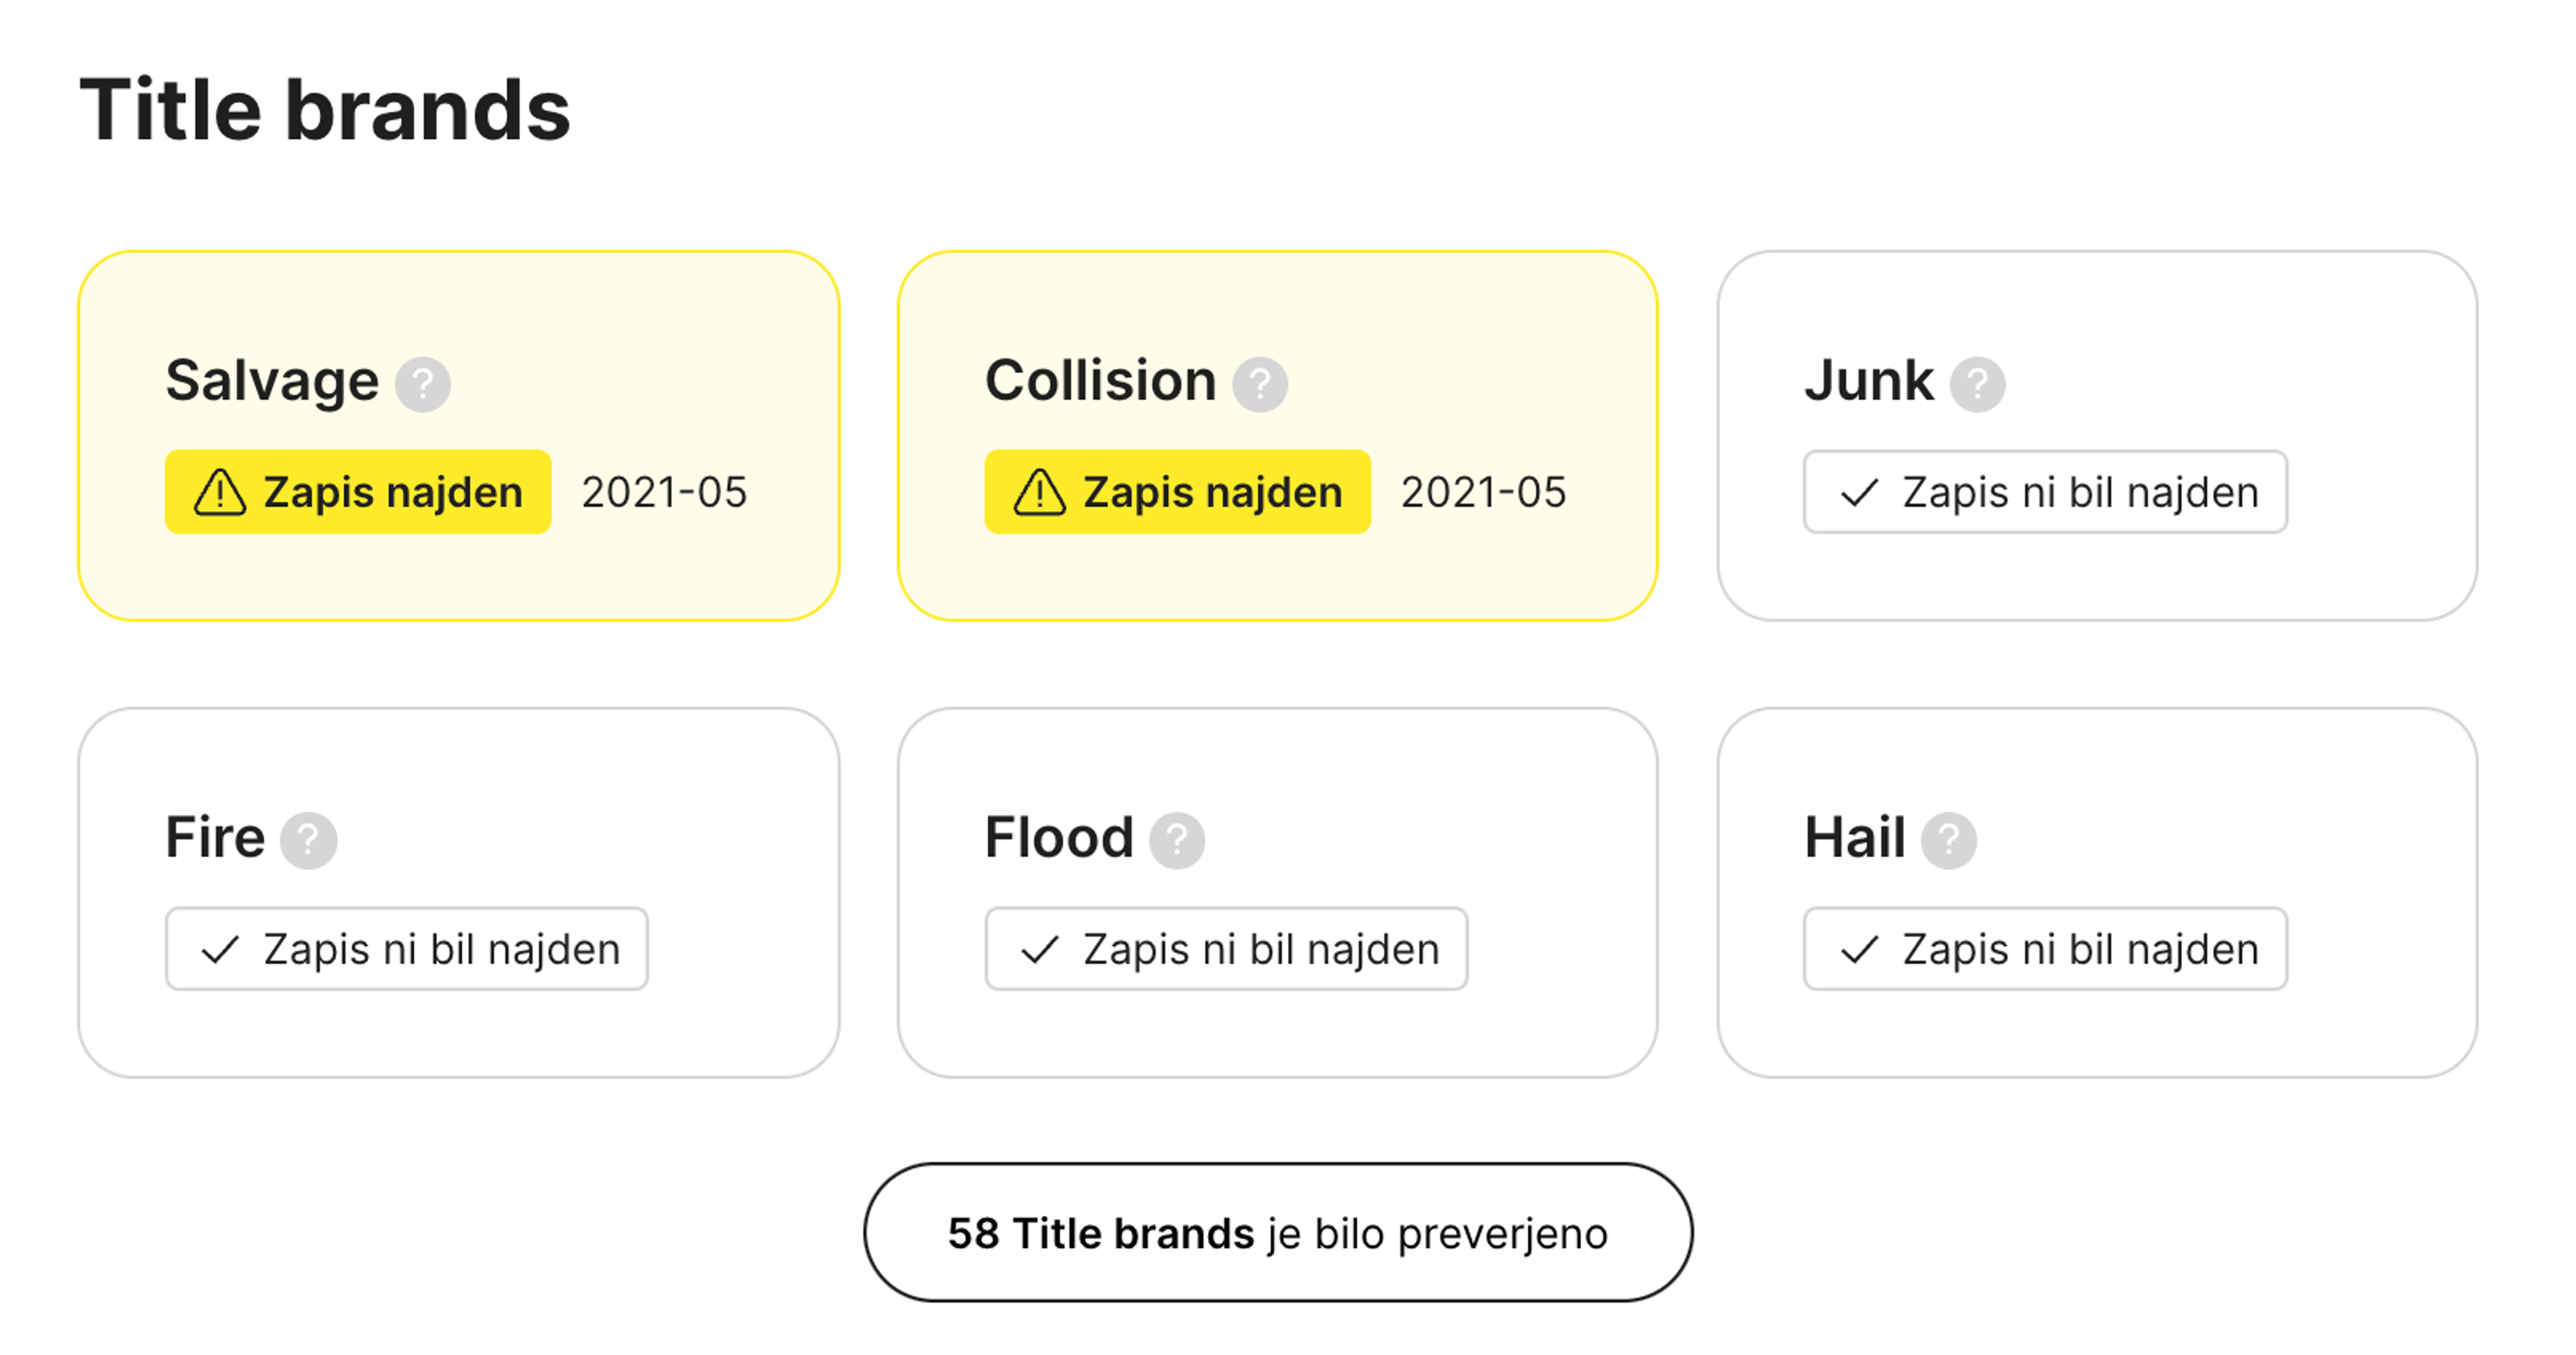This screenshot has width=2576, height=1355.
Task: Click the Hail help question mark
Action: click(x=1948, y=840)
